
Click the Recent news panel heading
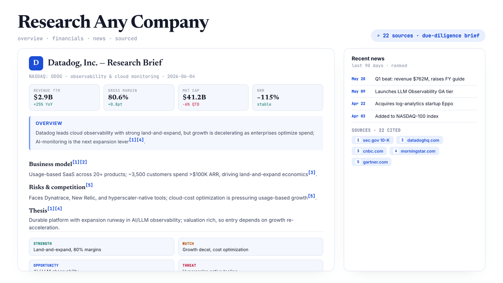pyautogui.click(x=368, y=59)
